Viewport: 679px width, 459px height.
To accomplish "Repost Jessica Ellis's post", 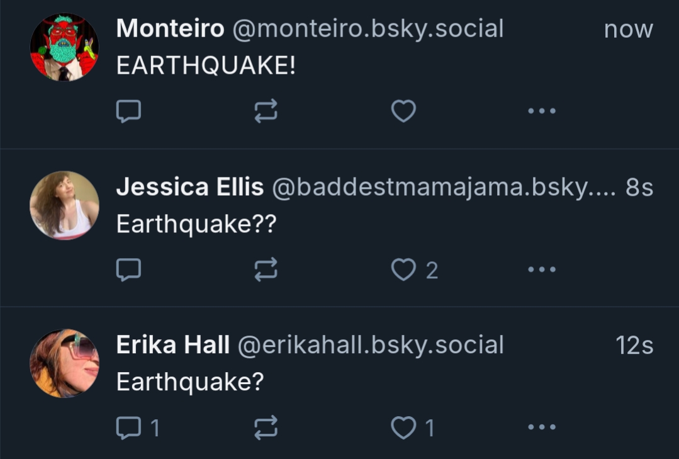I will pos(266,270).
